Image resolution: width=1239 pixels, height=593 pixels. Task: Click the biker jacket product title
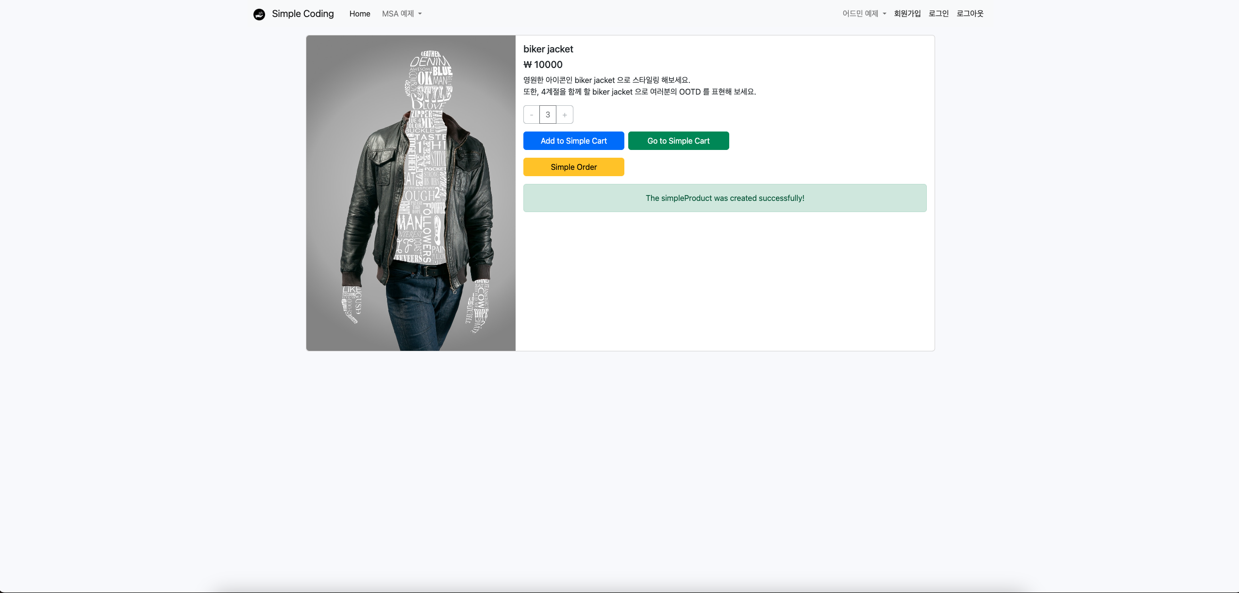(x=548, y=49)
